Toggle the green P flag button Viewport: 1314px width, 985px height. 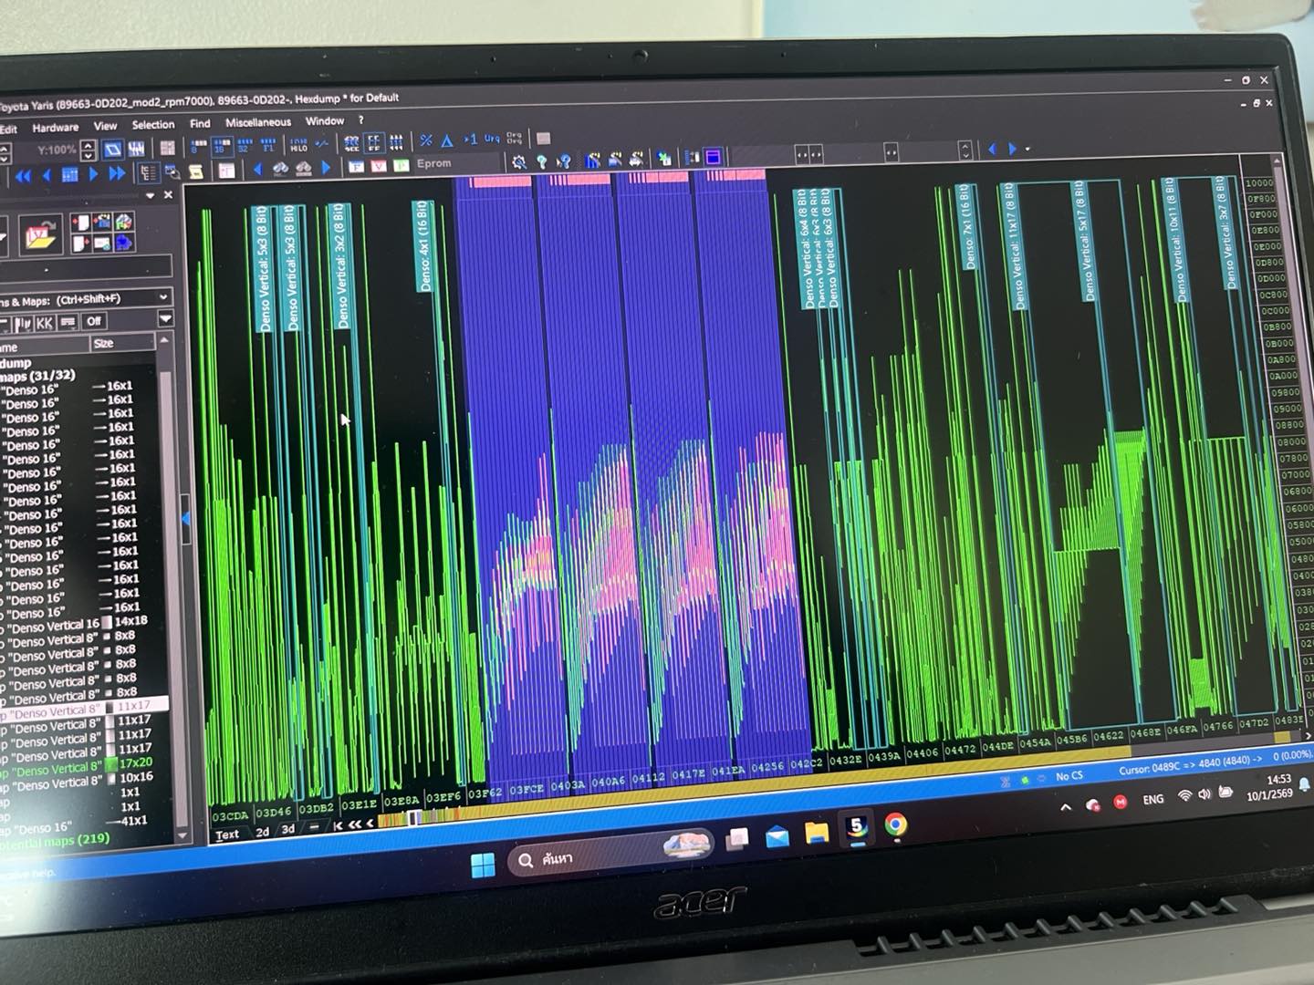[x=401, y=166]
